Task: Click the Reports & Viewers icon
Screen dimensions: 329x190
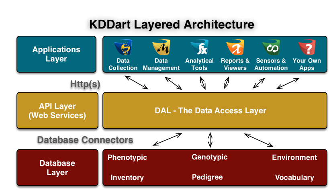Action: coord(235,48)
